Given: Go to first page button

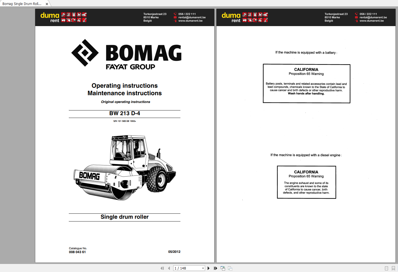Looking at the screenshot, I should pos(162,268).
